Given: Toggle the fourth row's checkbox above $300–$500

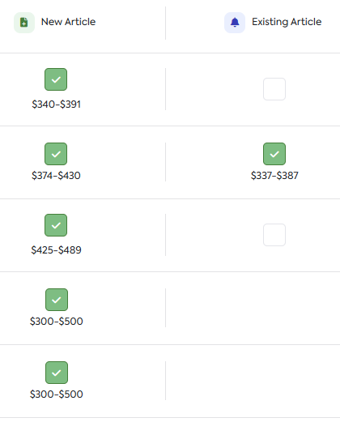Looking at the screenshot, I should click(x=57, y=300).
